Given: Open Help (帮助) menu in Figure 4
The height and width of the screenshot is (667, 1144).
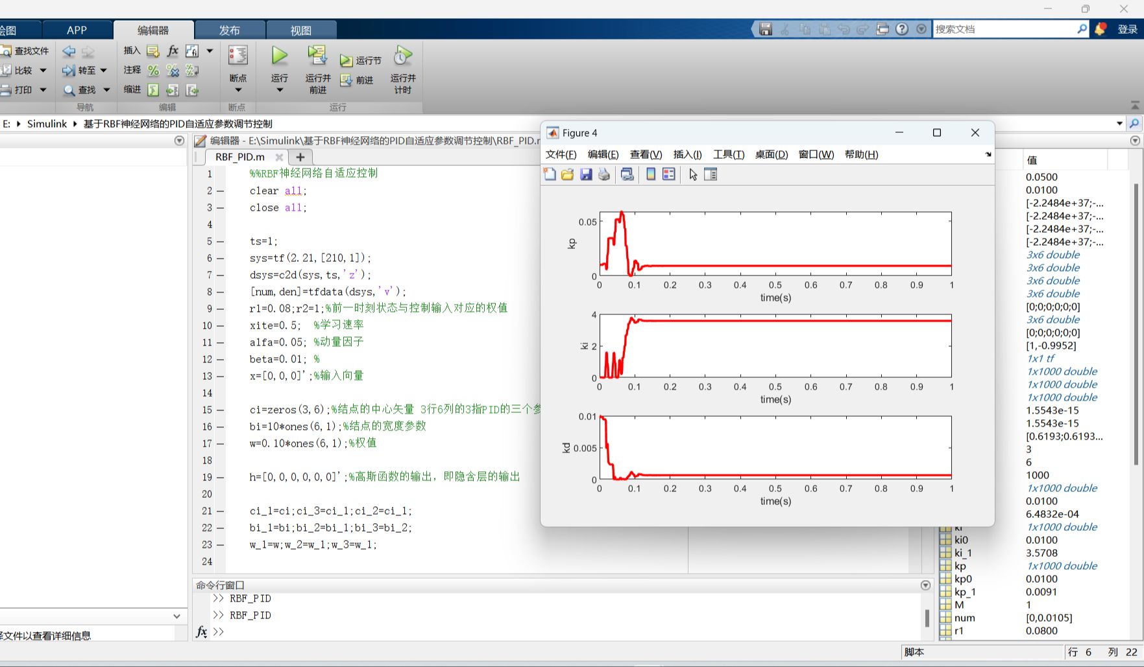Looking at the screenshot, I should [861, 154].
